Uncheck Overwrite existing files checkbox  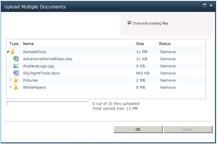(x=130, y=23)
